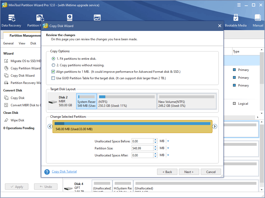Open the View menu
Viewport: 265px width, 198px height.
click(x=22, y=43)
